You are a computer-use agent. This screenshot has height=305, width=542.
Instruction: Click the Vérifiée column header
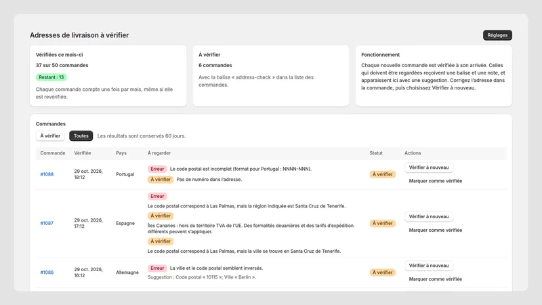83,153
